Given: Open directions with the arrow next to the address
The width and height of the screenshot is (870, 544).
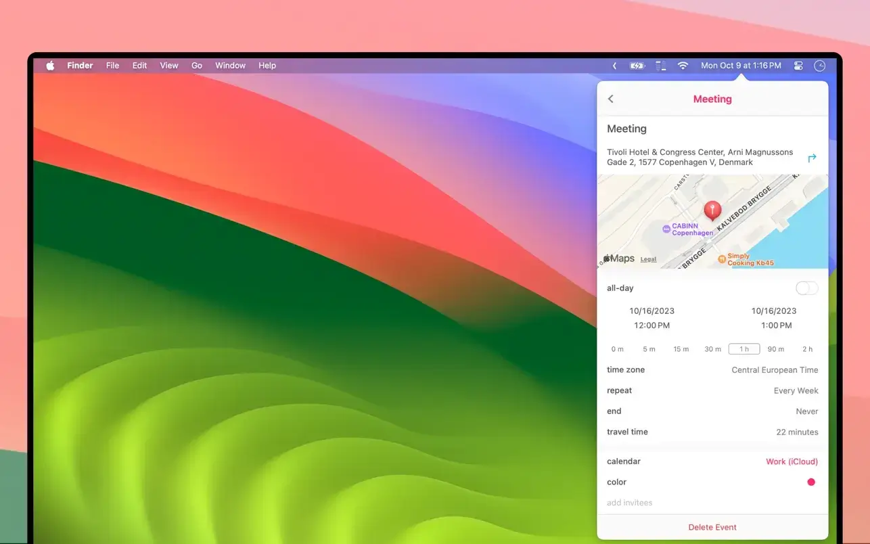Looking at the screenshot, I should (812, 157).
